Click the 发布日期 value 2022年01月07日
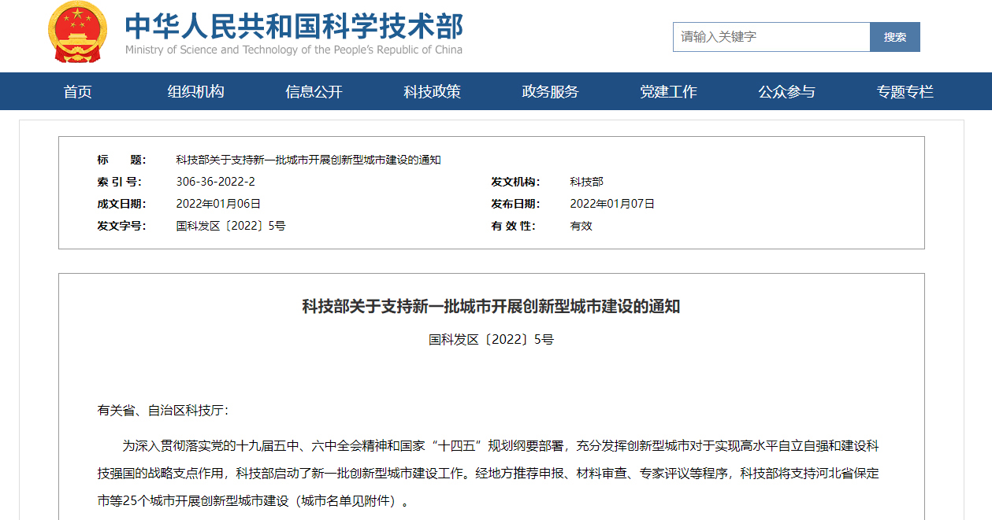992x520 pixels. pos(612,204)
